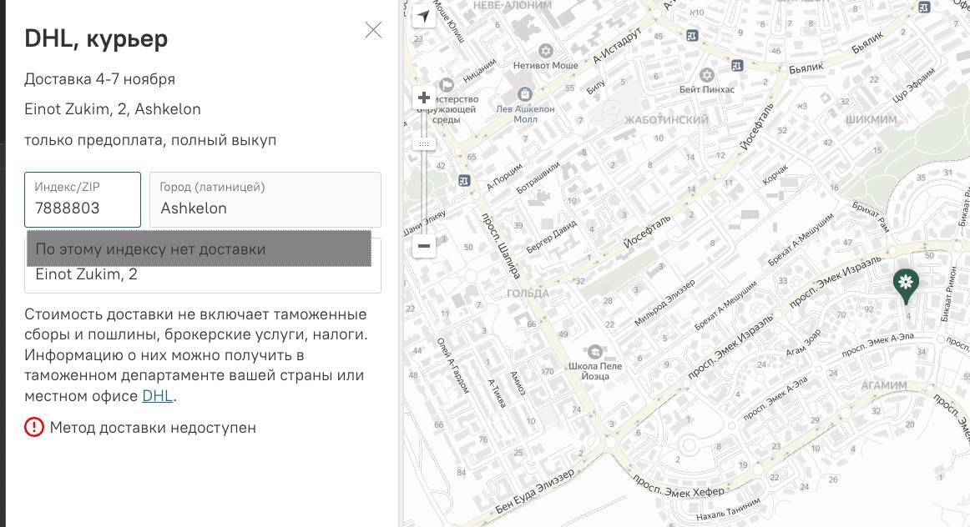Click the 'Брихат Рам' street label
Image resolution: width=970 pixels, height=527 pixels.
coord(871,217)
